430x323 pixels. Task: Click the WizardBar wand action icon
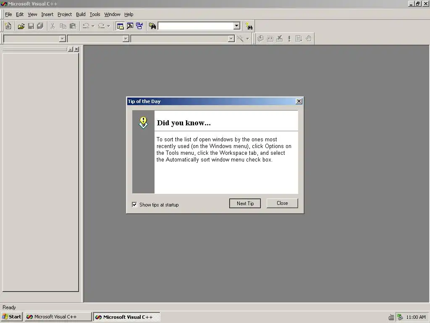pos(240,38)
